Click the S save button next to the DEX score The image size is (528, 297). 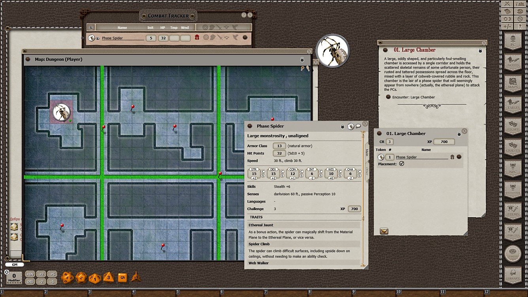click(283, 175)
